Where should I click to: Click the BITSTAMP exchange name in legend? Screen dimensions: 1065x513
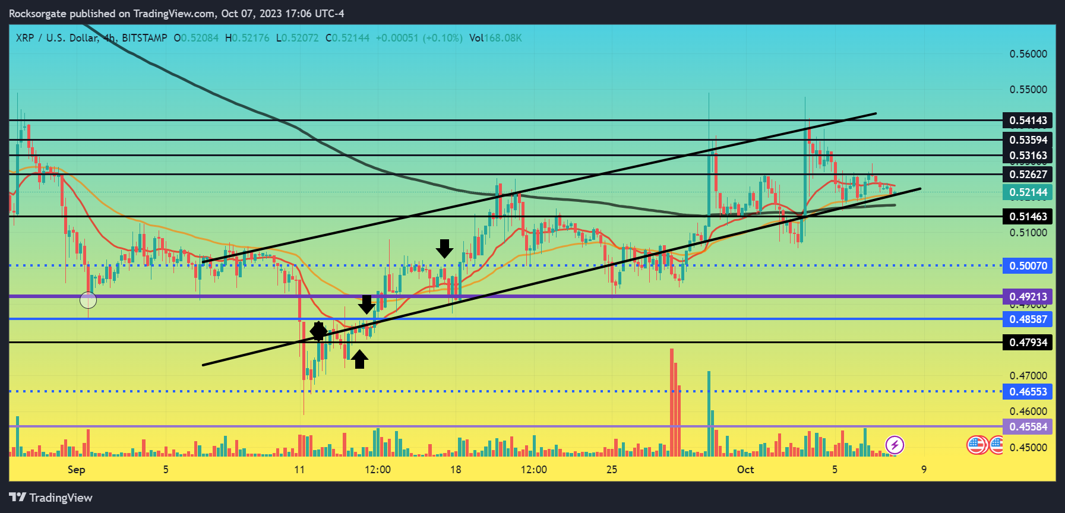tap(144, 38)
